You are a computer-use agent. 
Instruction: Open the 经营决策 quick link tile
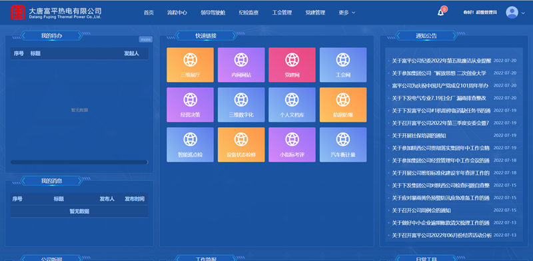pyautogui.click(x=190, y=105)
